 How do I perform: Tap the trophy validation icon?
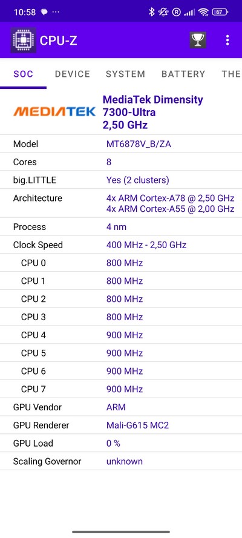(x=198, y=40)
